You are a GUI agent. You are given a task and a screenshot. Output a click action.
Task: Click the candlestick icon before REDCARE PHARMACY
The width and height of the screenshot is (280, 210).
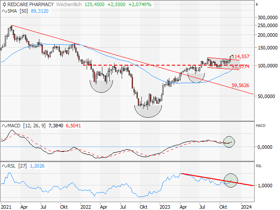4,4
